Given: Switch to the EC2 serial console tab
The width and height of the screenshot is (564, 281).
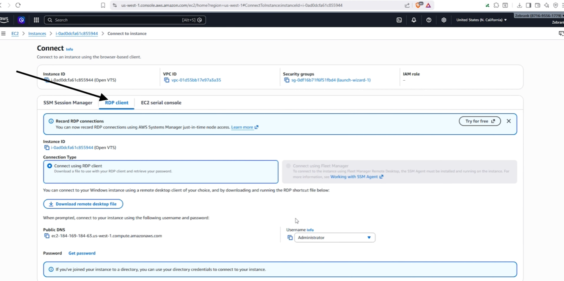Looking at the screenshot, I should 161,103.
